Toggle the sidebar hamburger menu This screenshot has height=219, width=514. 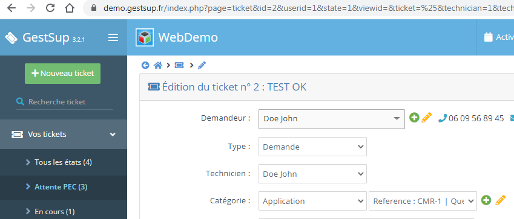[113, 37]
